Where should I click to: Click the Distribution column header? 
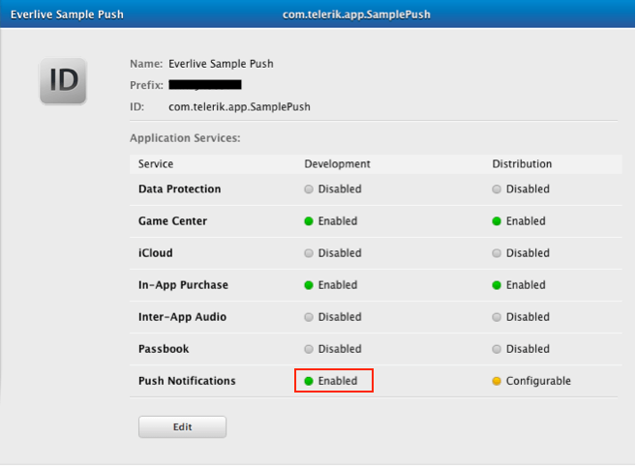[x=522, y=164]
